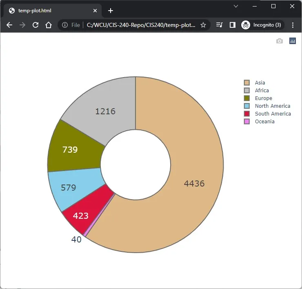Go to the browser home page
Image resolution: width=302 pixels, height=289 pixels.
pos(49,25)
